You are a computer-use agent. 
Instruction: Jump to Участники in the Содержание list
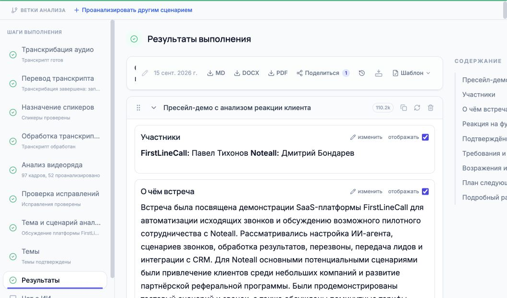tap(479, 95)
